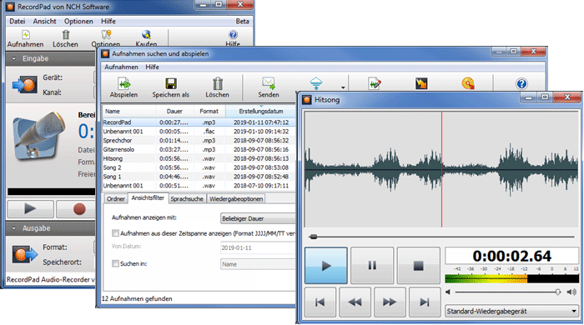This screenshot has height=325, width=584.
Task: Click red record button in RecordPad window
Action: click(x=79, y=208)
